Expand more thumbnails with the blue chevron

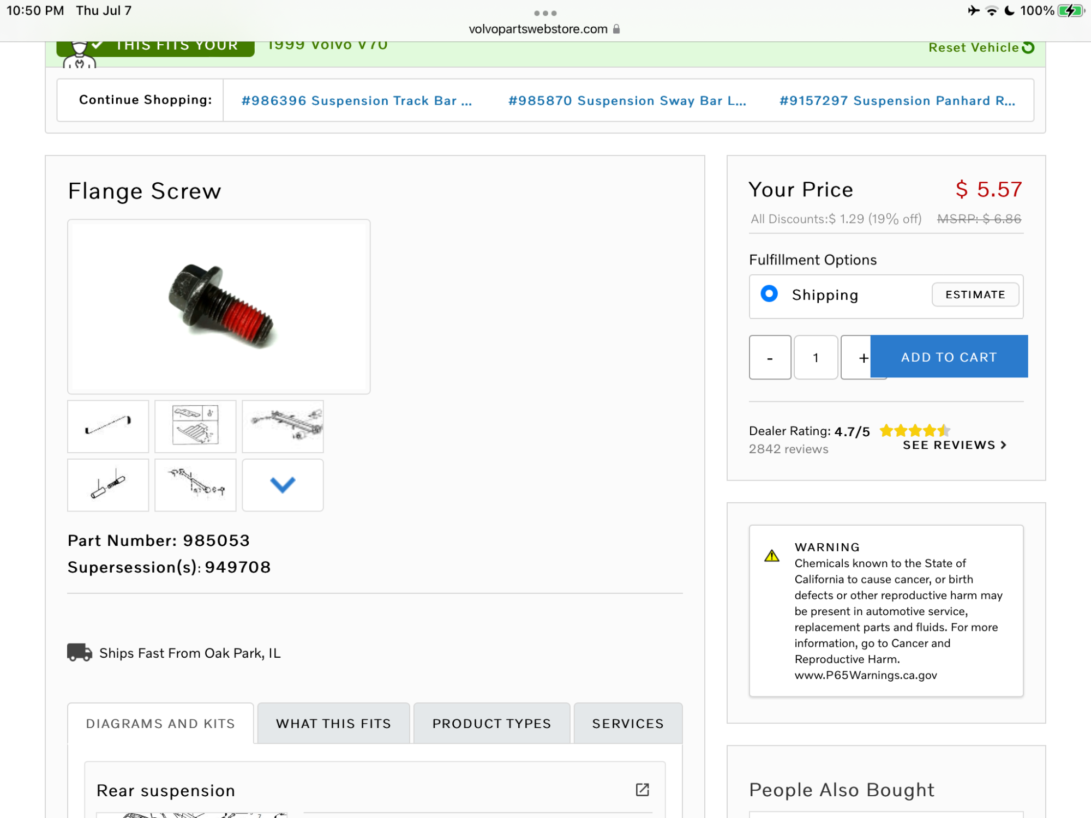point(283,485)
